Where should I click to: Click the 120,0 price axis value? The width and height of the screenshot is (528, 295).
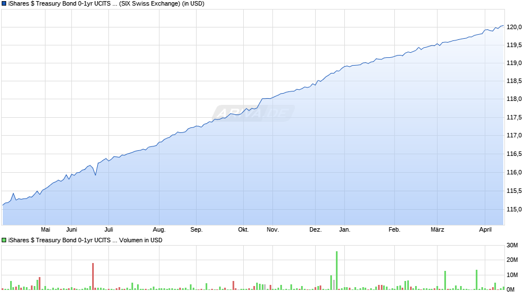(x=514, y=27)
